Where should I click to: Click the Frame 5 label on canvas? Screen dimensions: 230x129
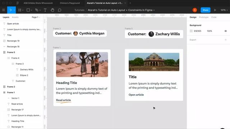129,29
